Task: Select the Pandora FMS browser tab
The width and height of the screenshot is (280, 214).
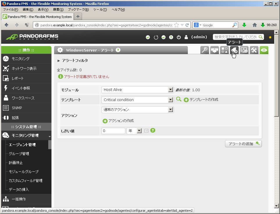Action: coord(38,17)
